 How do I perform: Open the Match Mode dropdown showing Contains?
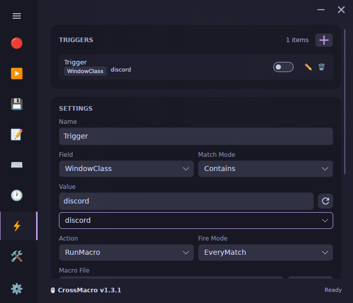[266, 169]
